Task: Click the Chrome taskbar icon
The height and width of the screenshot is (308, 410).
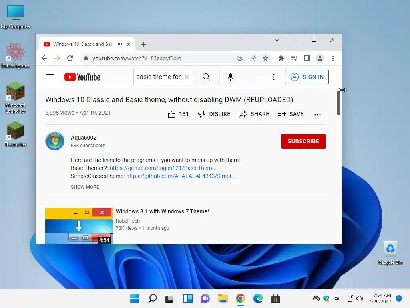Action: click(240, 298)
